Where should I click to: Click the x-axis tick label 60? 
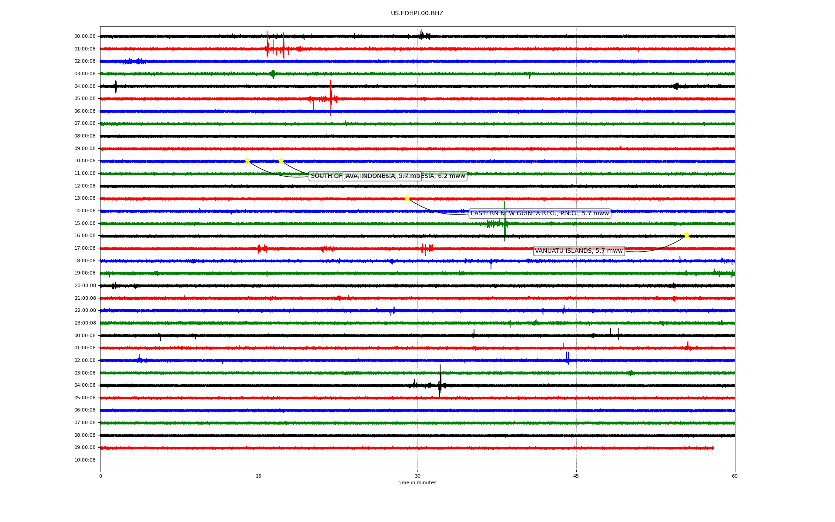point(735,476)
